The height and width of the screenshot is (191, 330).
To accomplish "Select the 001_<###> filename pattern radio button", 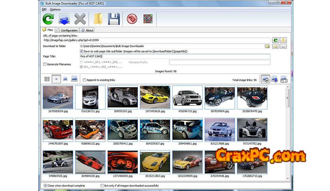I will pos(82,67).
